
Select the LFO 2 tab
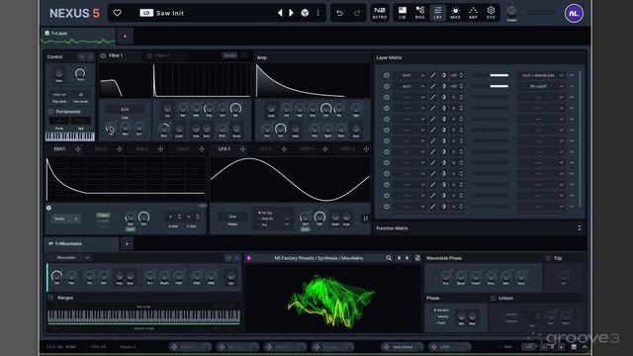[265, 149]
